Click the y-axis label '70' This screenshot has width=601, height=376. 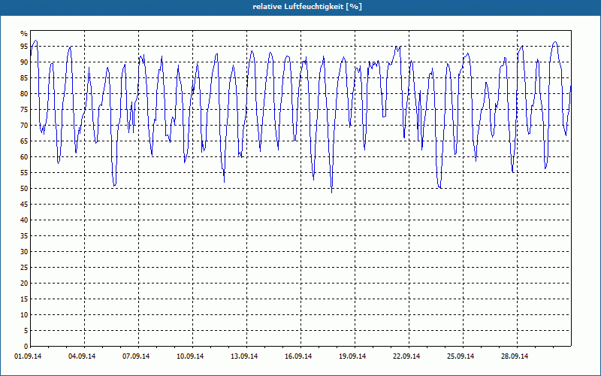(24, 125)
